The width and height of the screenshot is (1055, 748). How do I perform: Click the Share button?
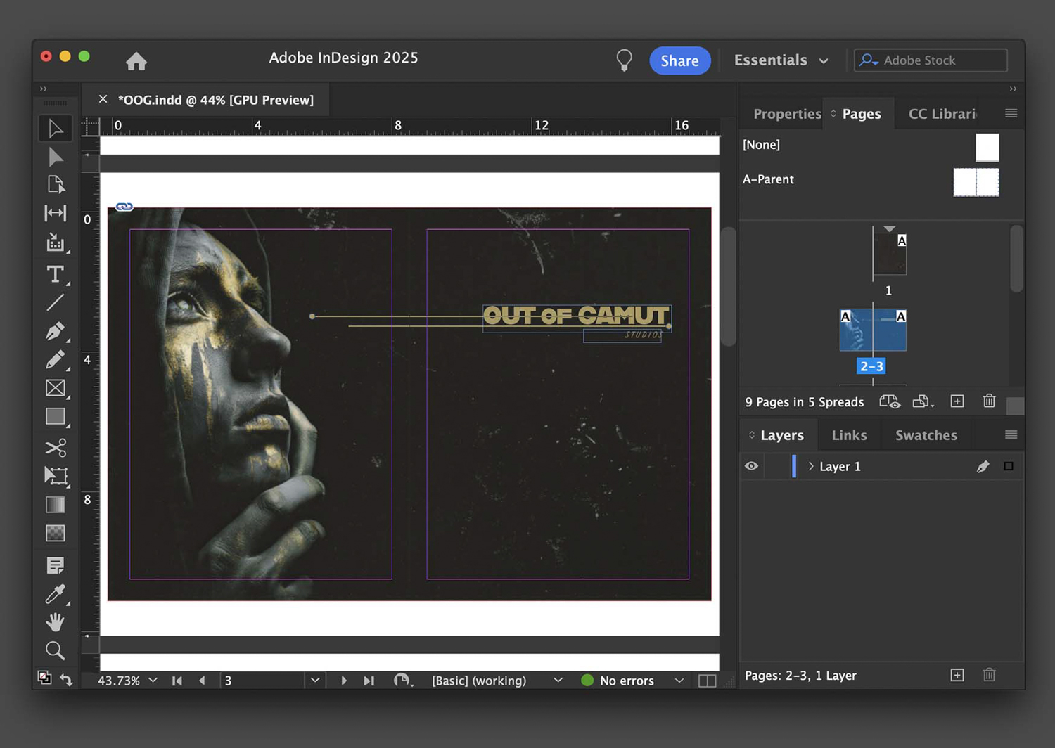click(x=679, y=60)
